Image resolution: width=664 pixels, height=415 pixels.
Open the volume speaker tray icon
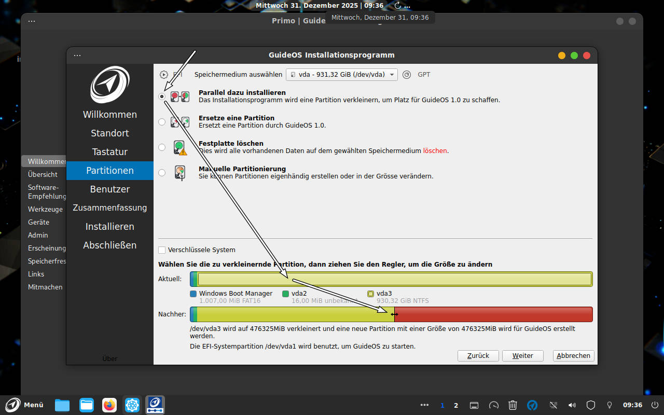(572, 405)
